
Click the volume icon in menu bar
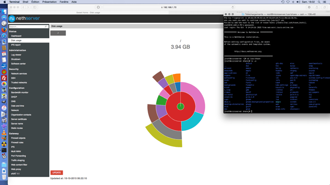point(298,2)
